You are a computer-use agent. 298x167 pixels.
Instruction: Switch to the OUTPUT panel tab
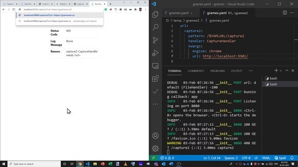tap(237, 71)
